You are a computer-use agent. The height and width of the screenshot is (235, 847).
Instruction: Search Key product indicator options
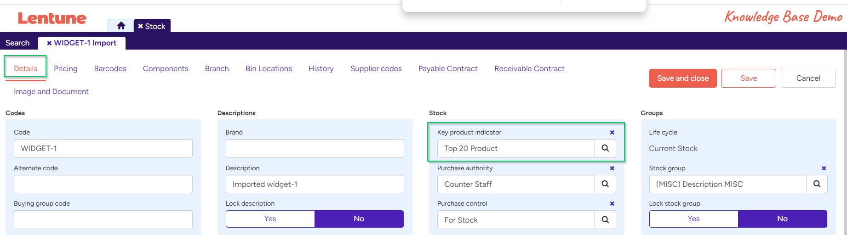pos(605,148)
